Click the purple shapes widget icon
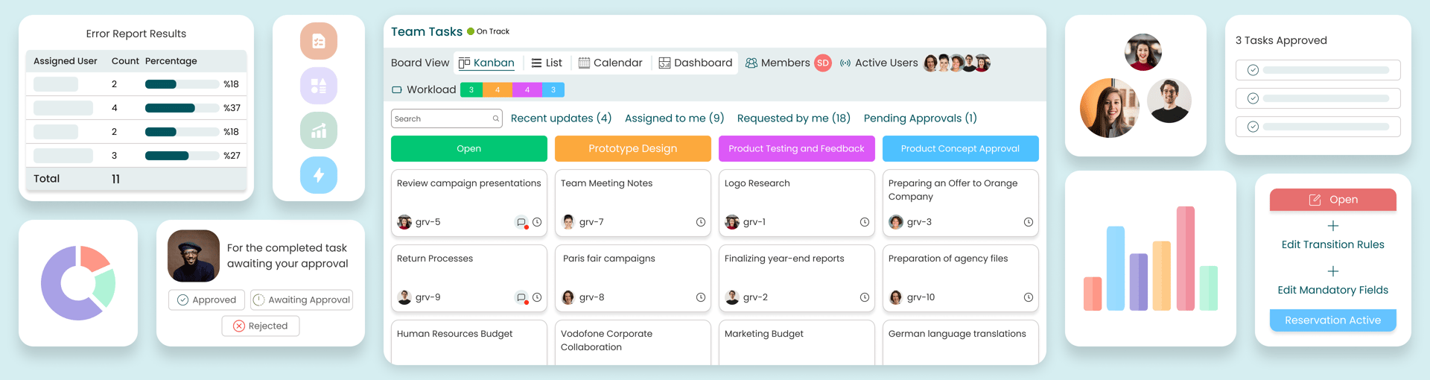Screen dimensions: 1430x380 pos(319,86)
